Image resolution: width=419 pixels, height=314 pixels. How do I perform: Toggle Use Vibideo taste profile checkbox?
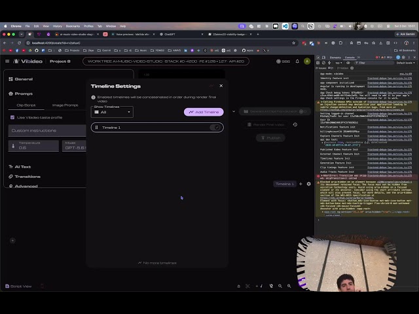click(12, 117)
